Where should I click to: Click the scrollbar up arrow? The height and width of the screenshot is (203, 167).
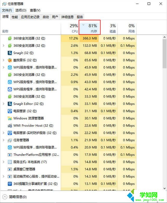pyautogui.click(x=164, y=37)
